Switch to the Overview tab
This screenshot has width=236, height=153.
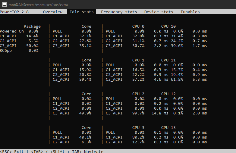(x=53, y=12)
